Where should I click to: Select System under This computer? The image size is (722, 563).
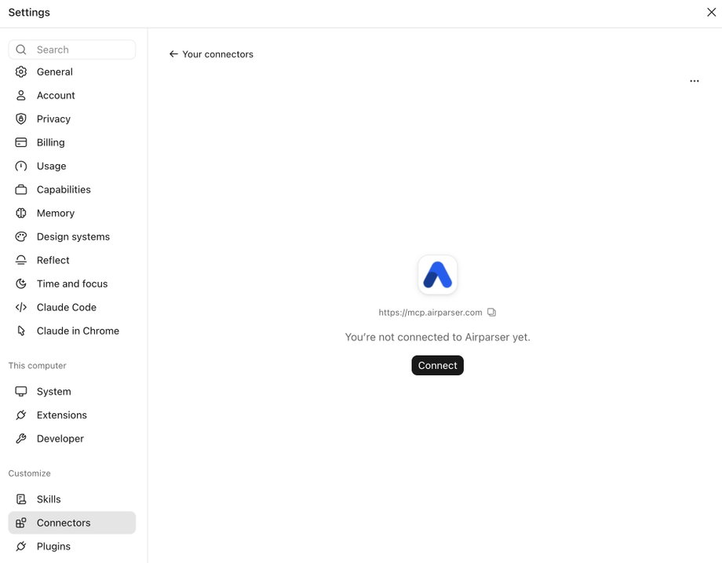click(x=72, y=391)
